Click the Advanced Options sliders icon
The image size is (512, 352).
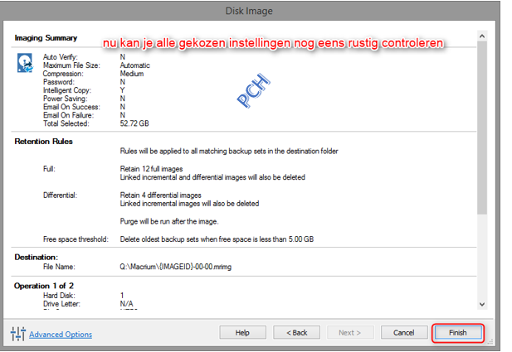point(18,334)
